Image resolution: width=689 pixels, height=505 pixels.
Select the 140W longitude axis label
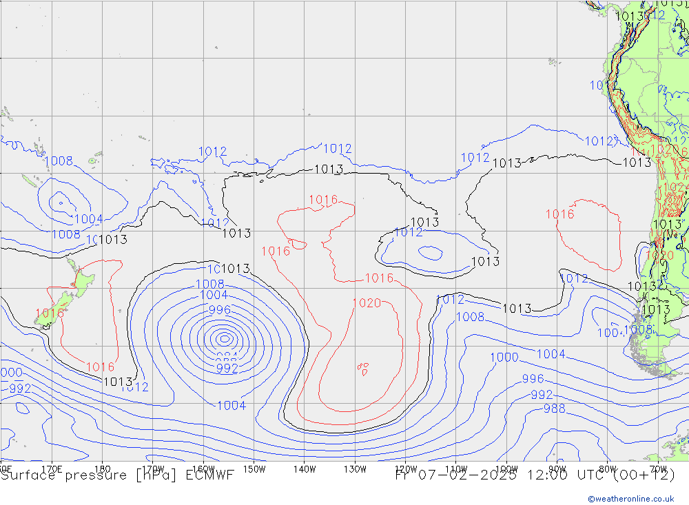pos(305,469)
